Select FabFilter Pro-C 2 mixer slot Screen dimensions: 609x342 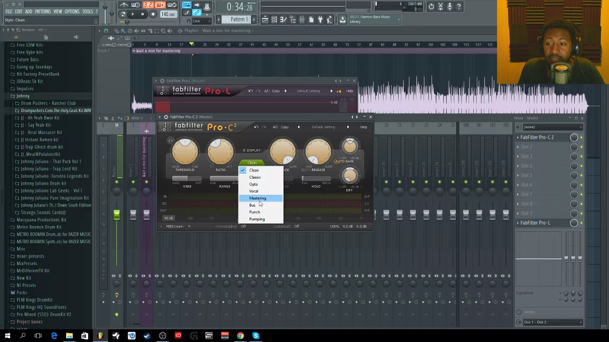click(x=537, y=137)
